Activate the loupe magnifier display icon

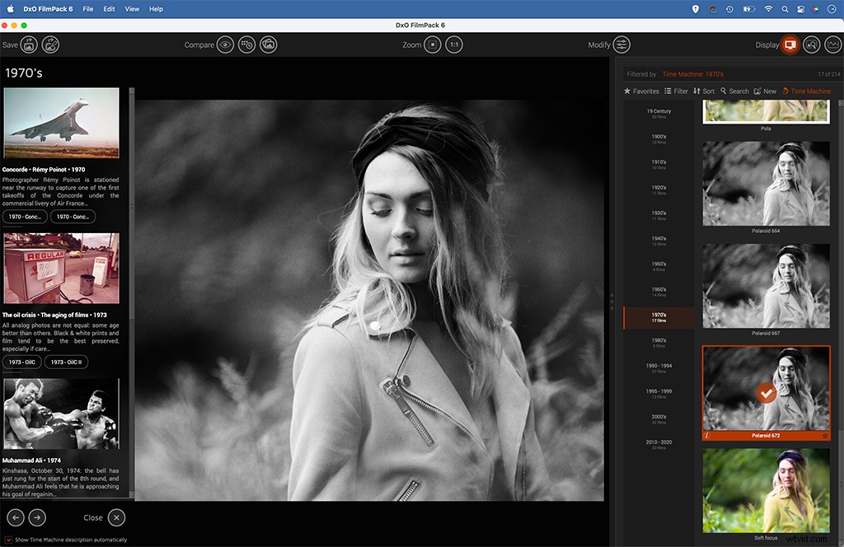[810, 44]
